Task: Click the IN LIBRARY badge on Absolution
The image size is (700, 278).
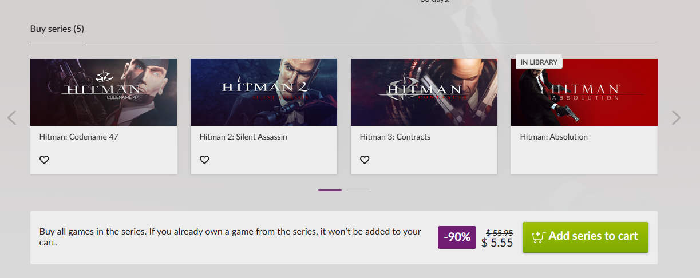Action: coord(539,62)
